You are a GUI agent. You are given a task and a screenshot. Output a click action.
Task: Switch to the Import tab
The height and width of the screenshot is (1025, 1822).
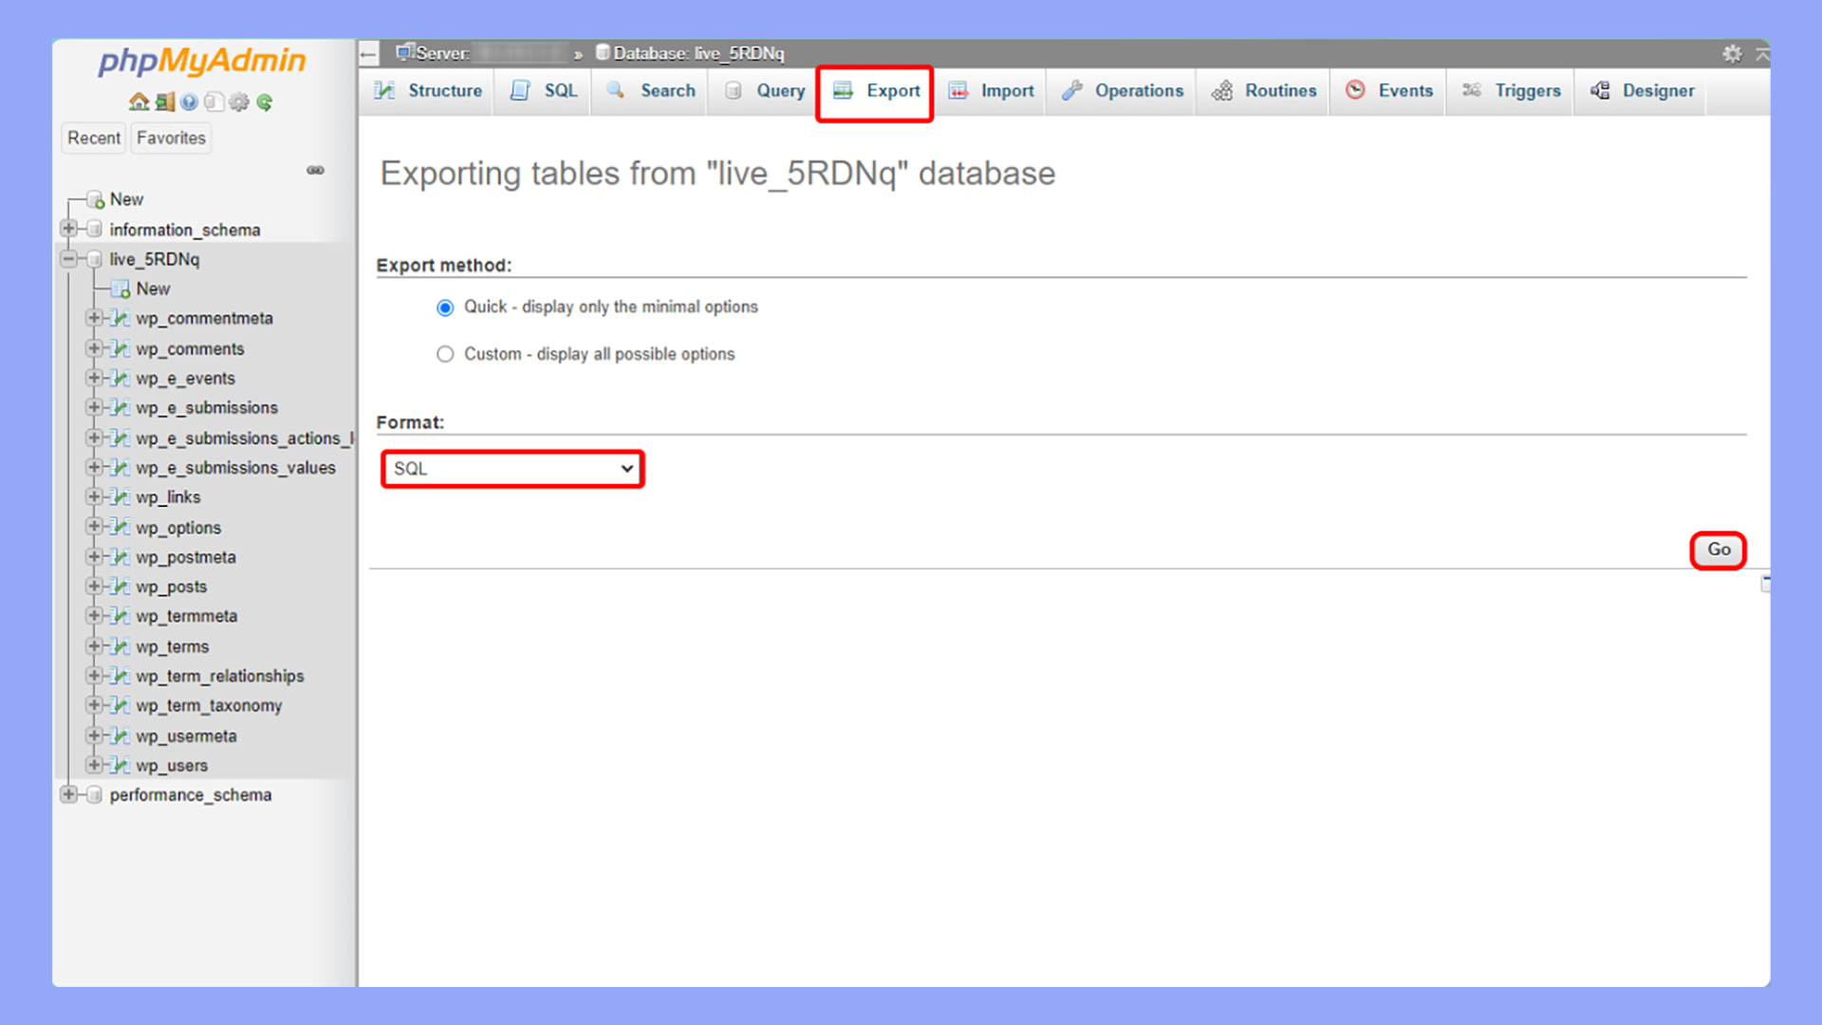(992, 91)
